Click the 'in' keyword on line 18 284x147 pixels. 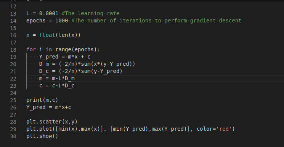(x=49, y=49)
